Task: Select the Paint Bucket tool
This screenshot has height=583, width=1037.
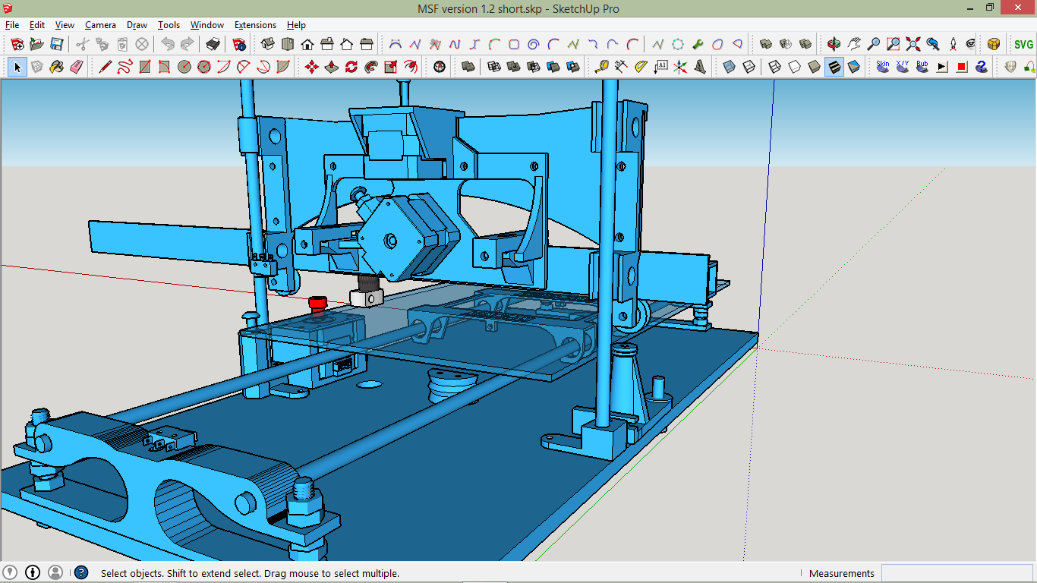Action: 55,67
